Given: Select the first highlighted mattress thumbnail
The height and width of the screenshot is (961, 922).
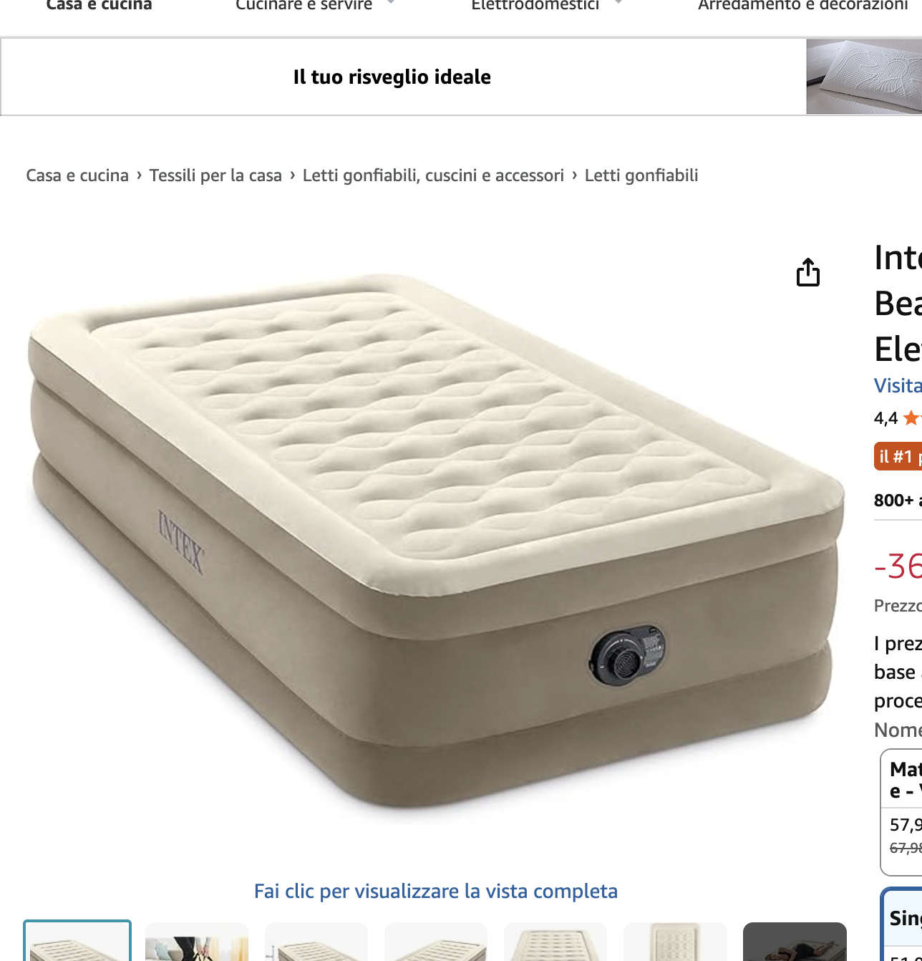Looking at the screenshot, I should pos(77,941).
